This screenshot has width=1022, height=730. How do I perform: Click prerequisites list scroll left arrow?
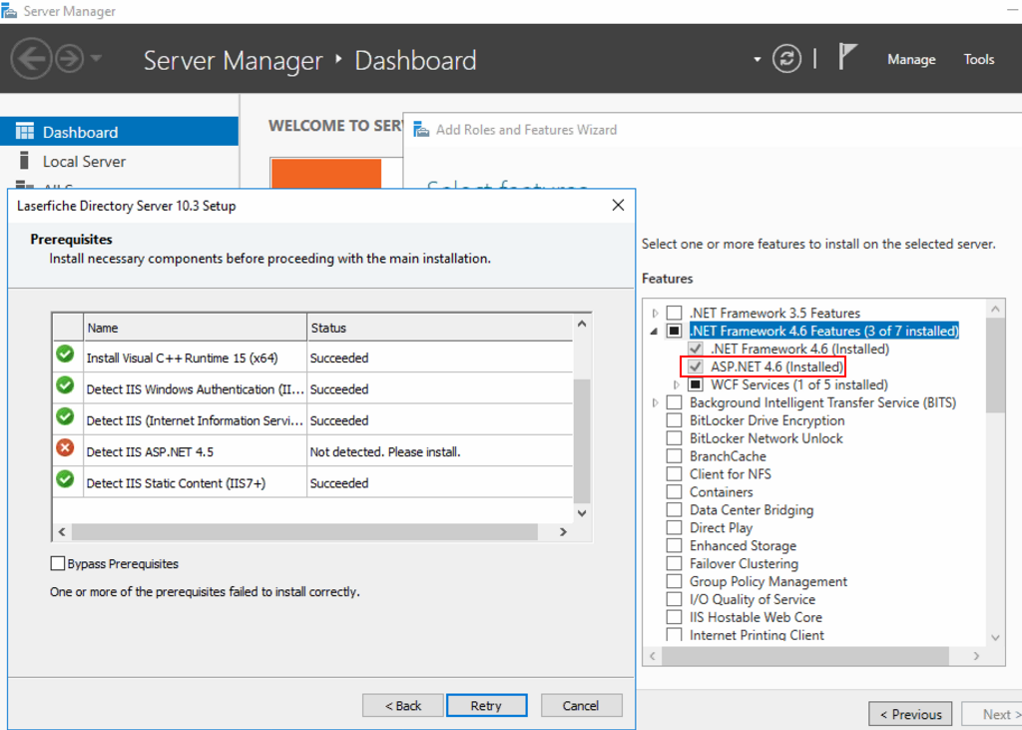pyautogui.click(x=62, y=531)
